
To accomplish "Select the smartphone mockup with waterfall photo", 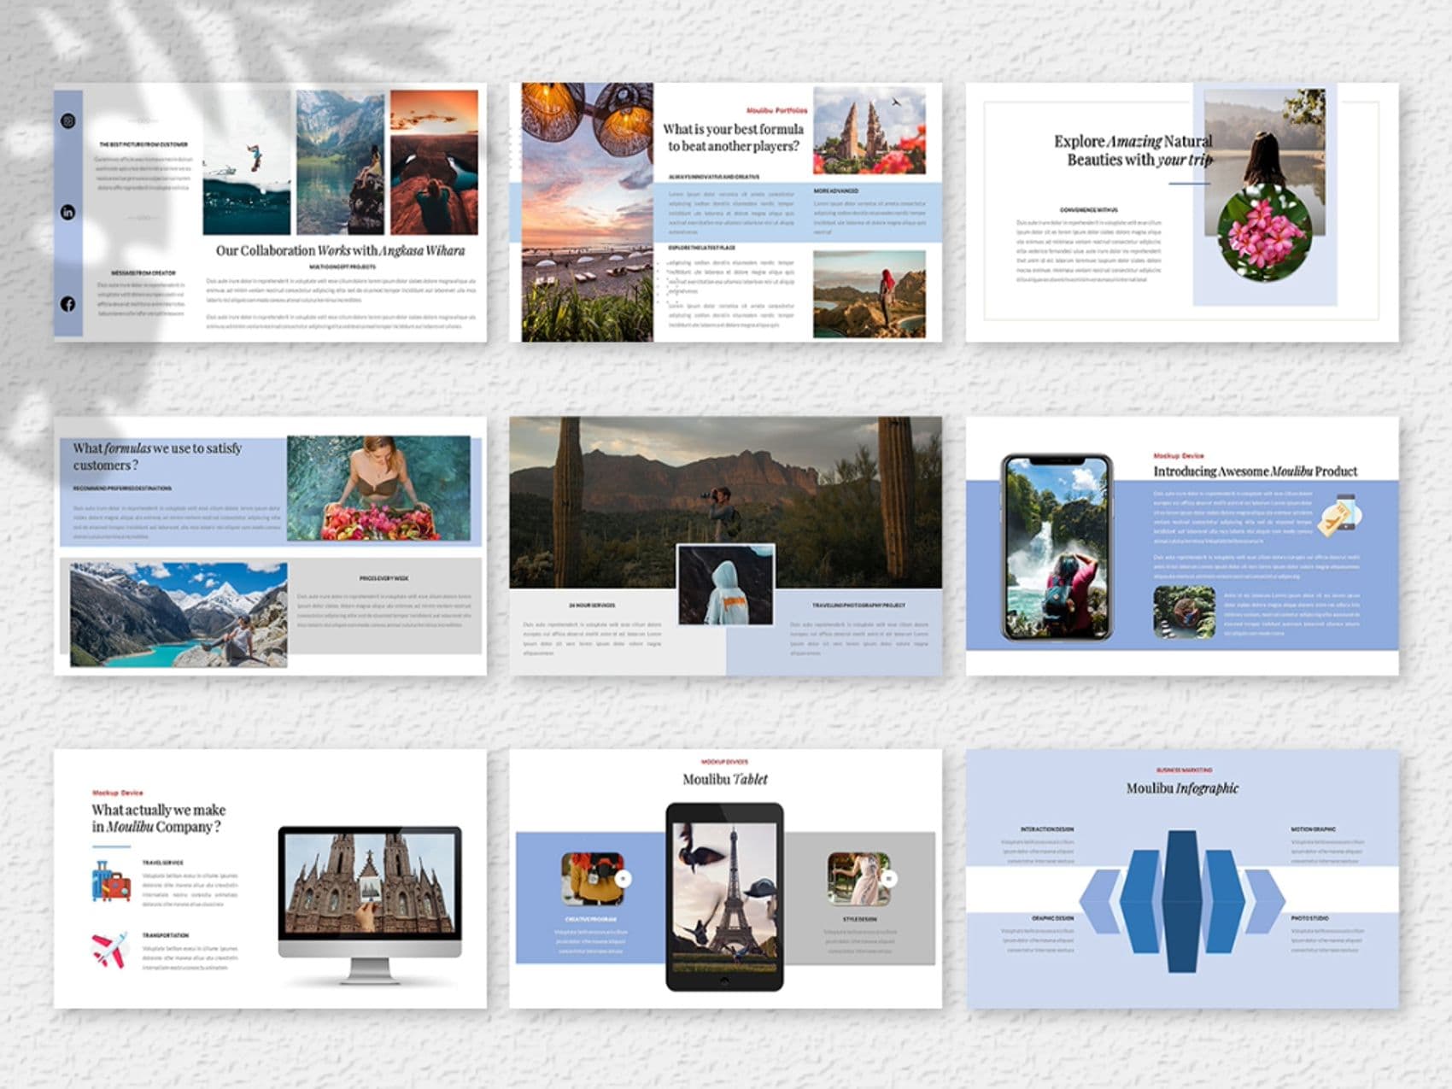I will (x=1057, y=547).
